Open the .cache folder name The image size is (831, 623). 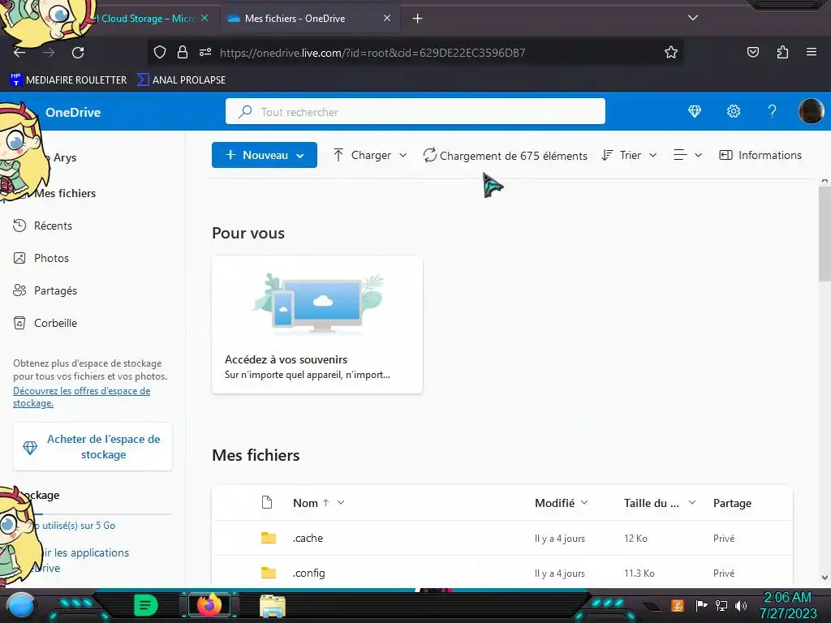[308, 538]
